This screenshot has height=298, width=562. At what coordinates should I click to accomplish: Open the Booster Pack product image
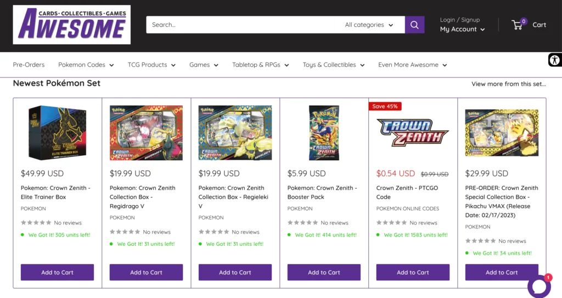[x=324, y=133]
